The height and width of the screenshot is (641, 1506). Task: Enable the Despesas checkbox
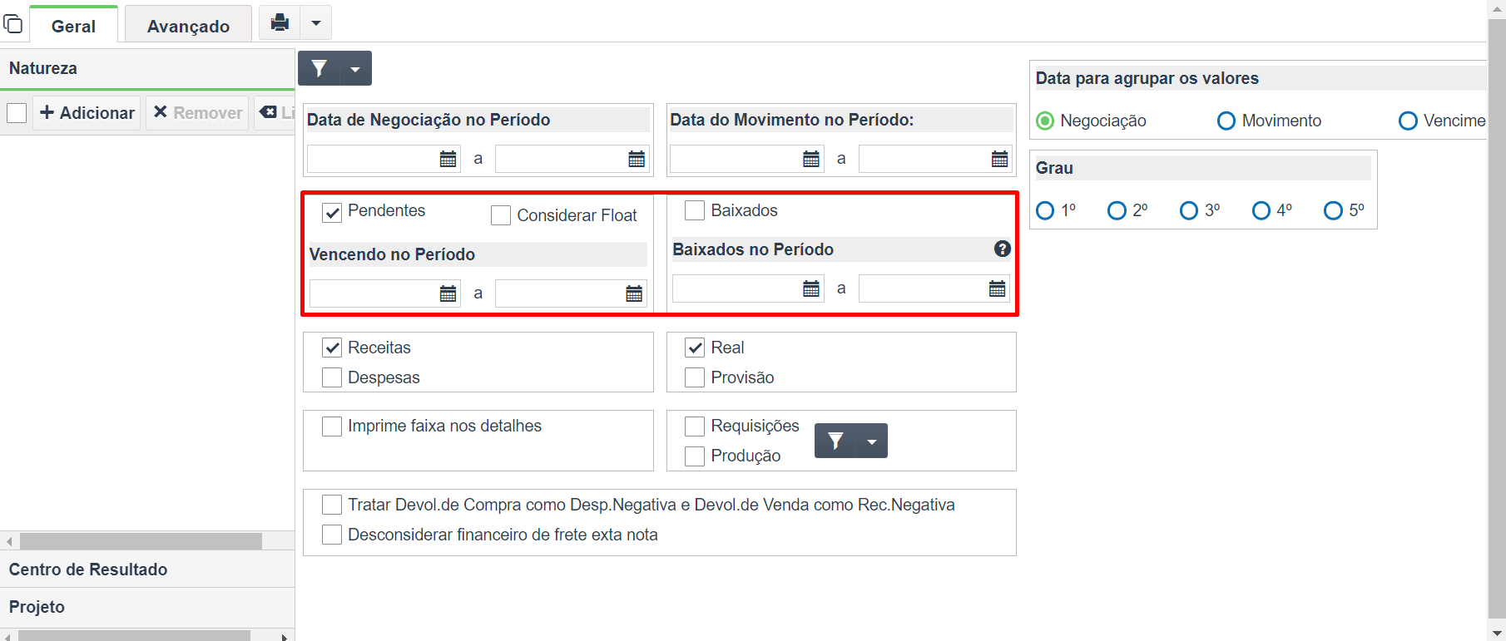click(x=332, y=377)
